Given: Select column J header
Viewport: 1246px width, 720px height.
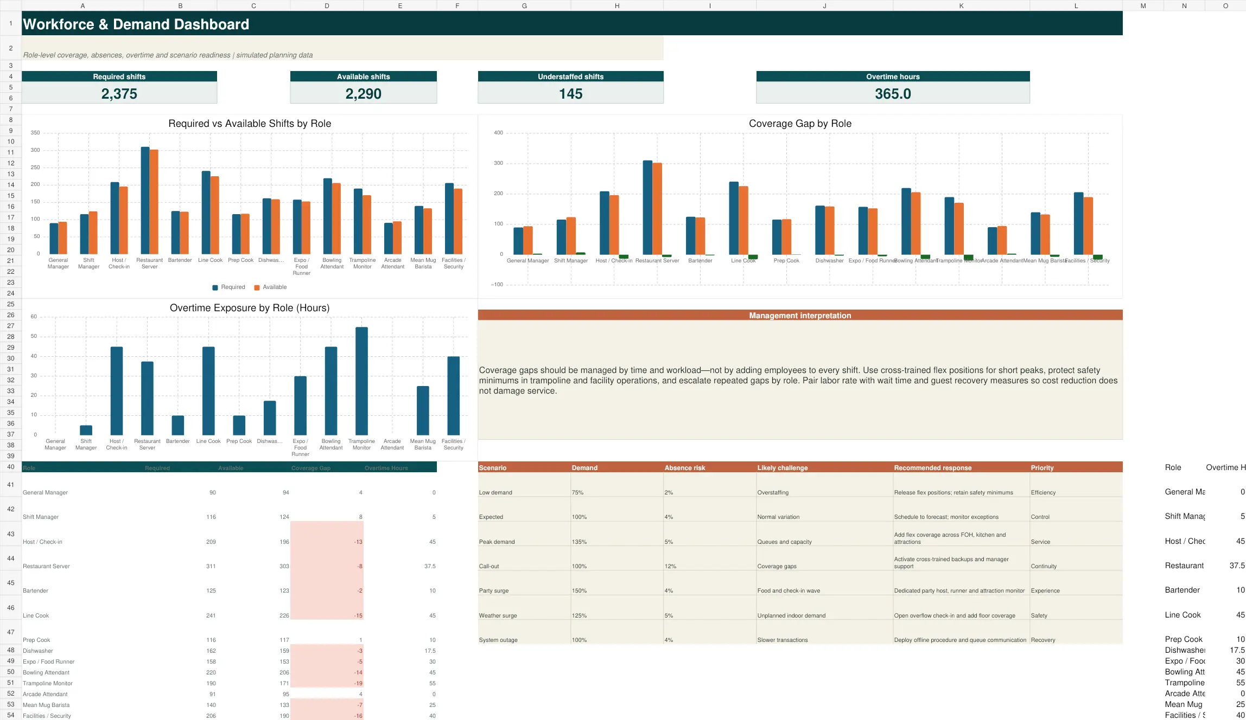Looking at the screenshot, I should (x=824, y=5).
